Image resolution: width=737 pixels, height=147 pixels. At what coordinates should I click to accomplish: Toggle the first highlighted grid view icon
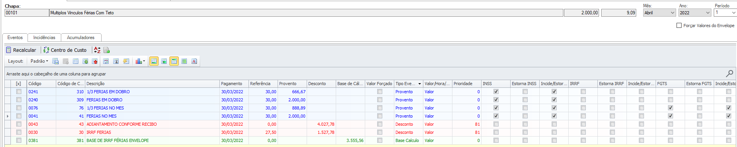click(154, 61)
